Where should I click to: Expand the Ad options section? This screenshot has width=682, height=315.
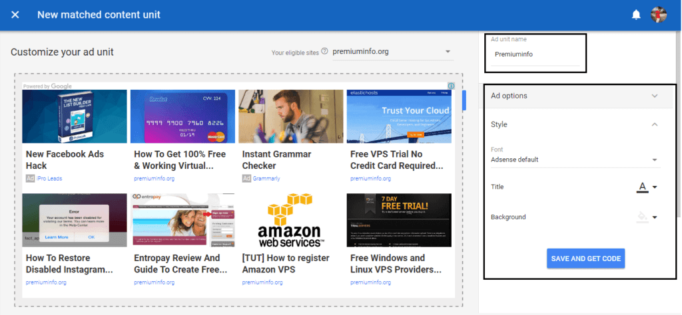576,96
